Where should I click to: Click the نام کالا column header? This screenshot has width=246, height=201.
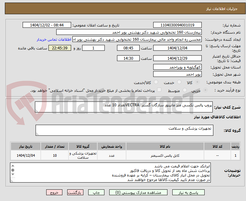pyautogui.click(x=165, y=146)
